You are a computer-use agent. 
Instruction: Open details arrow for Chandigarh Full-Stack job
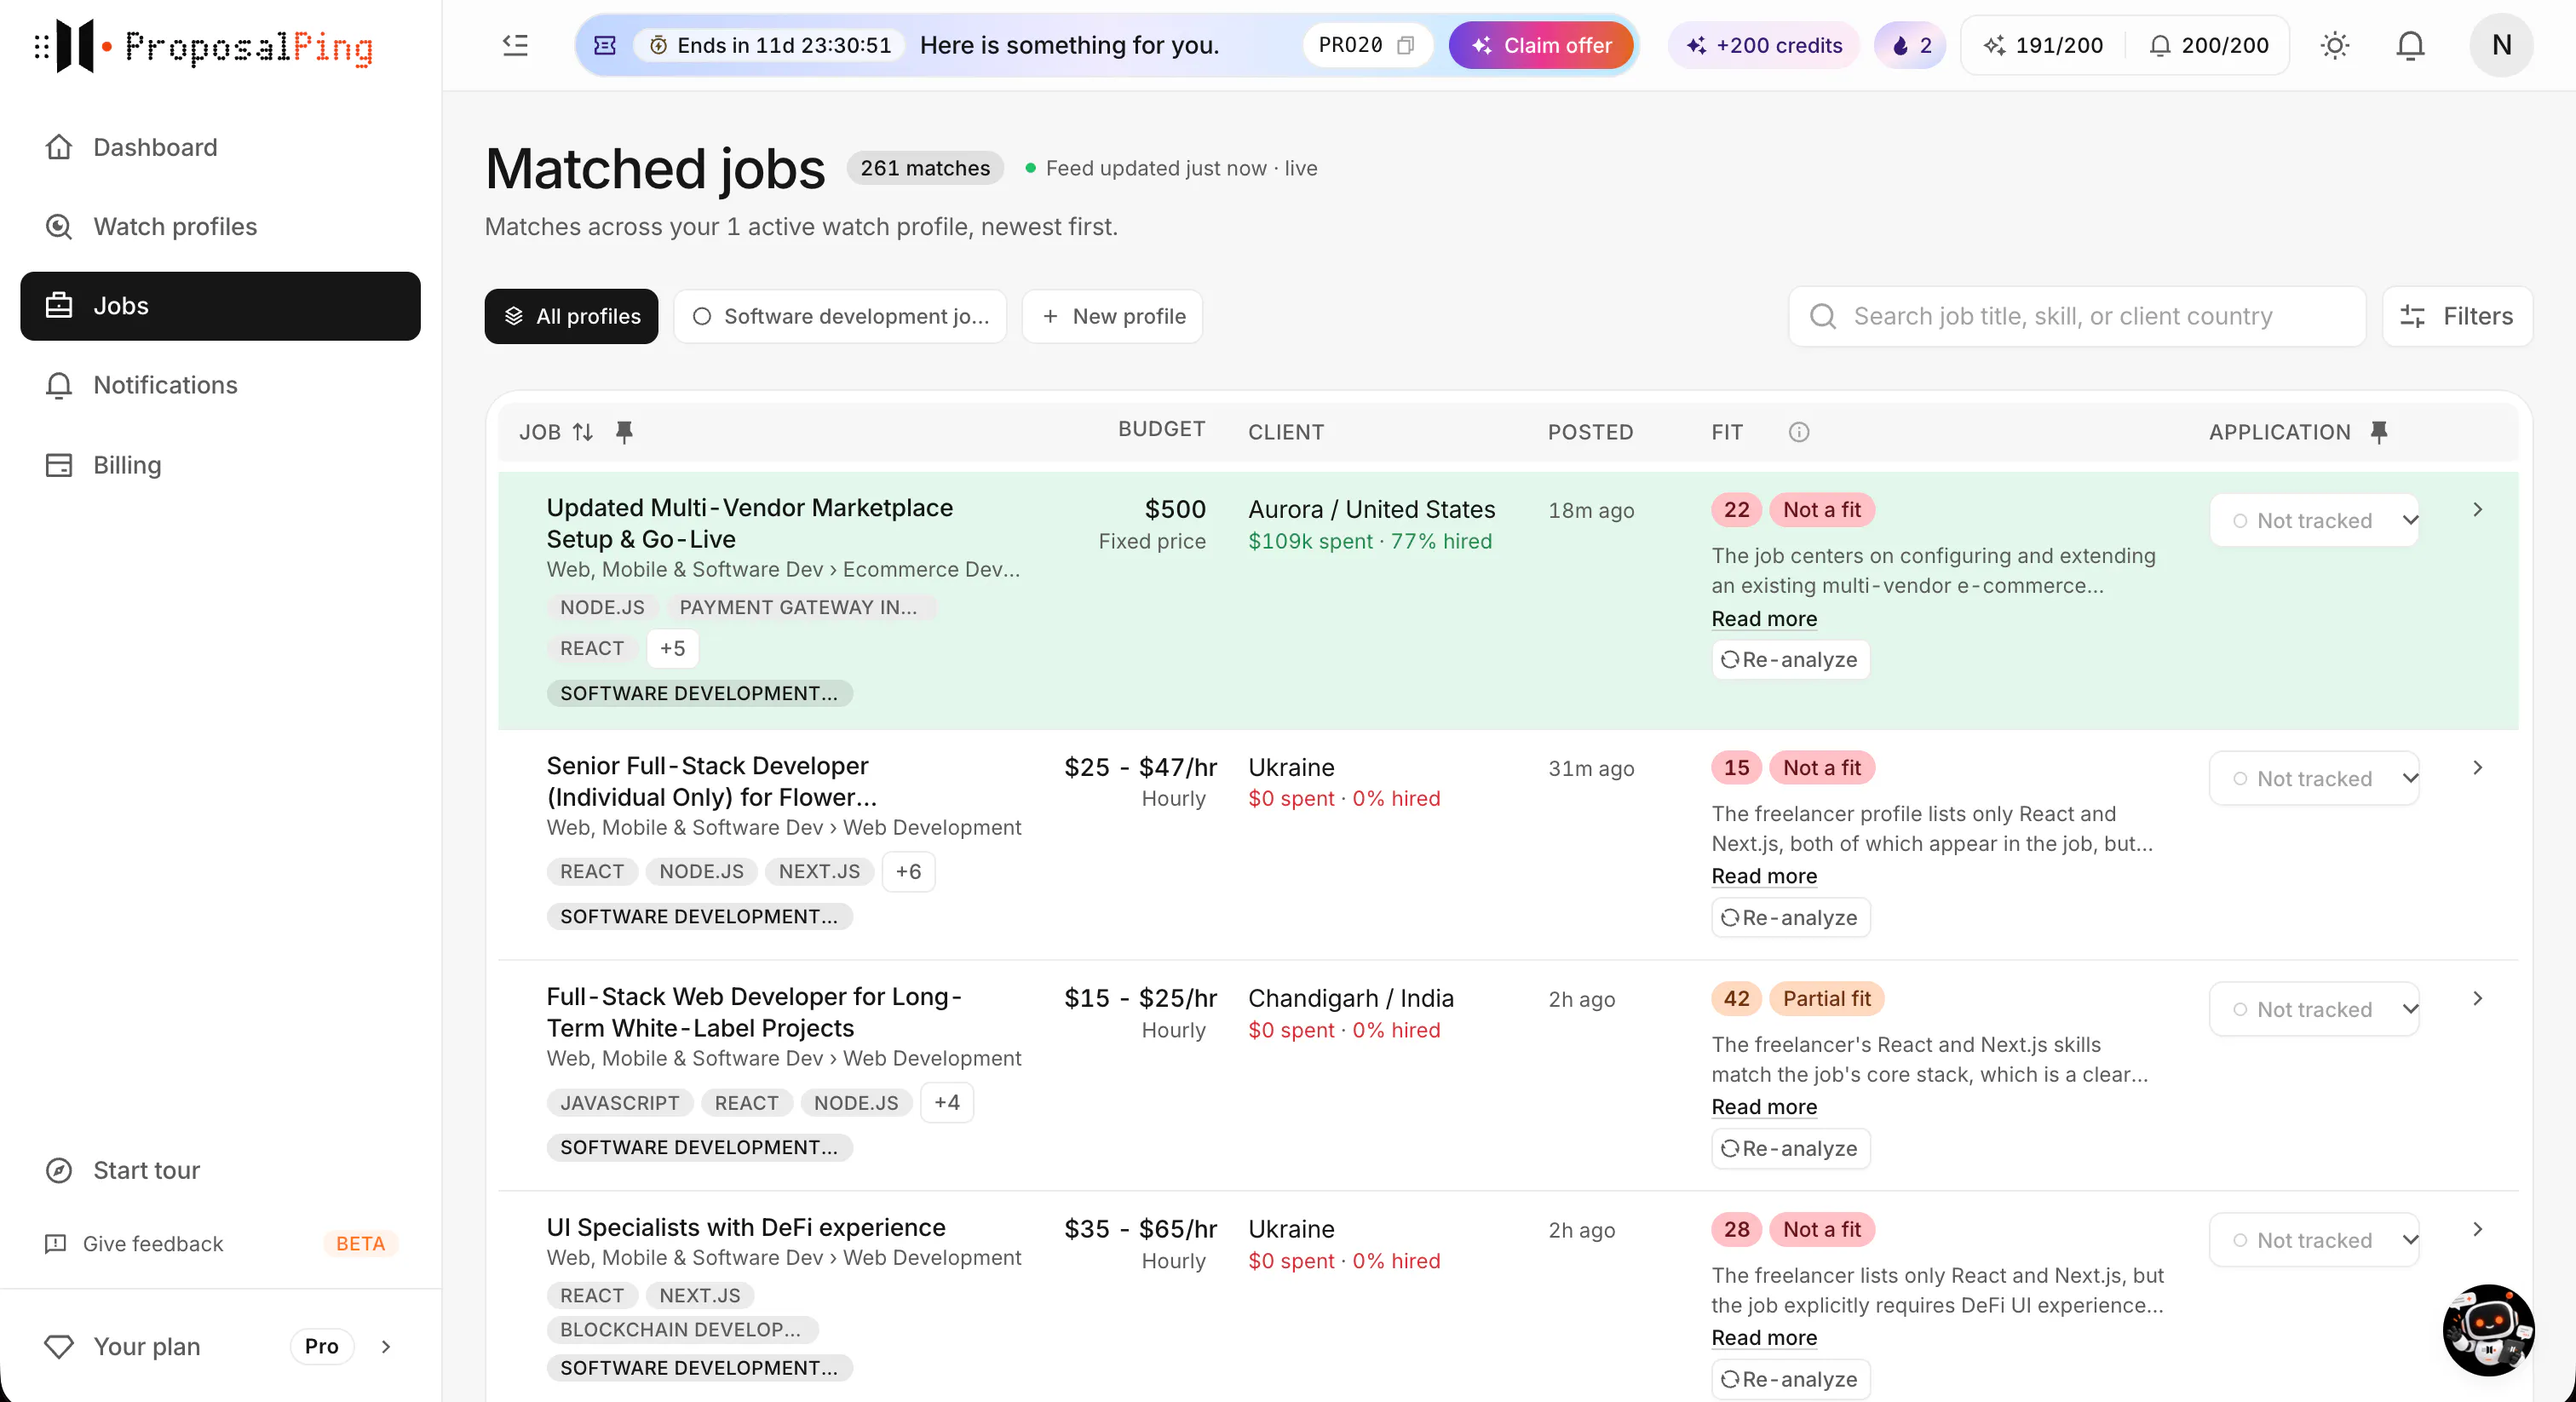2477,998
